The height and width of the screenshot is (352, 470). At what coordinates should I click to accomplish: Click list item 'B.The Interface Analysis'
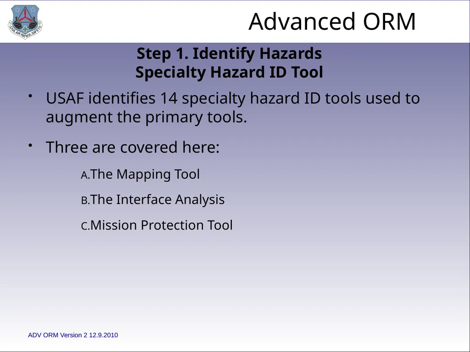tap(153, 200)
